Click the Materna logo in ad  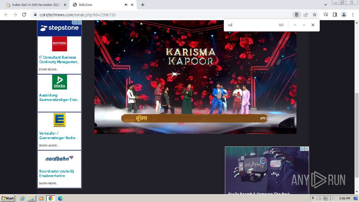(x=59, y=44)
